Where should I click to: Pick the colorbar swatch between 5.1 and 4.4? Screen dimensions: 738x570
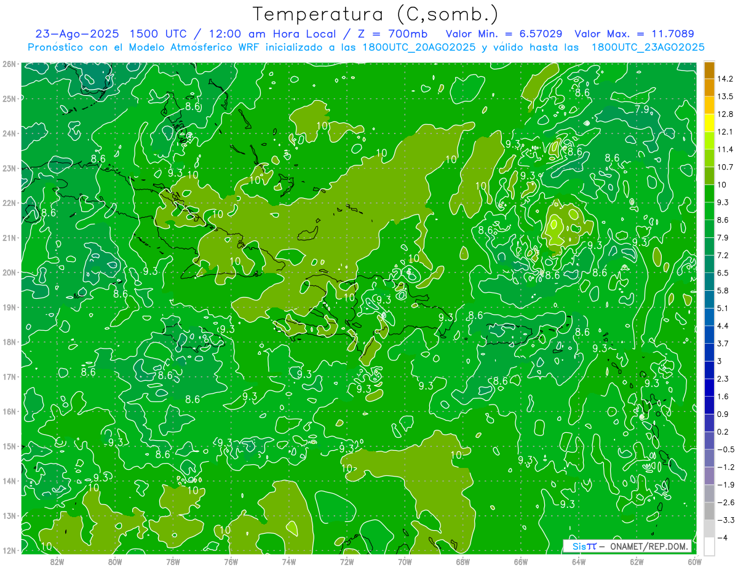[x=709, y=317]
